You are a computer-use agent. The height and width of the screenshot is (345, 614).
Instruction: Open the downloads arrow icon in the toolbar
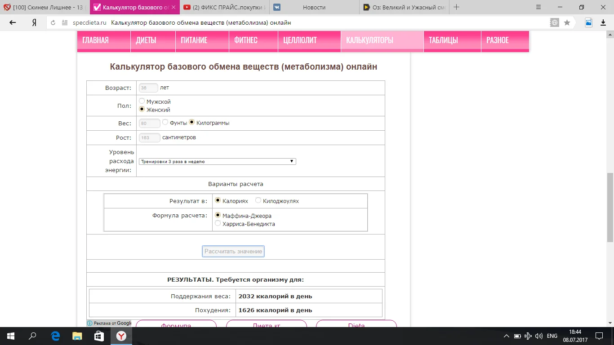pyautogui.click(x=603, y=22)
